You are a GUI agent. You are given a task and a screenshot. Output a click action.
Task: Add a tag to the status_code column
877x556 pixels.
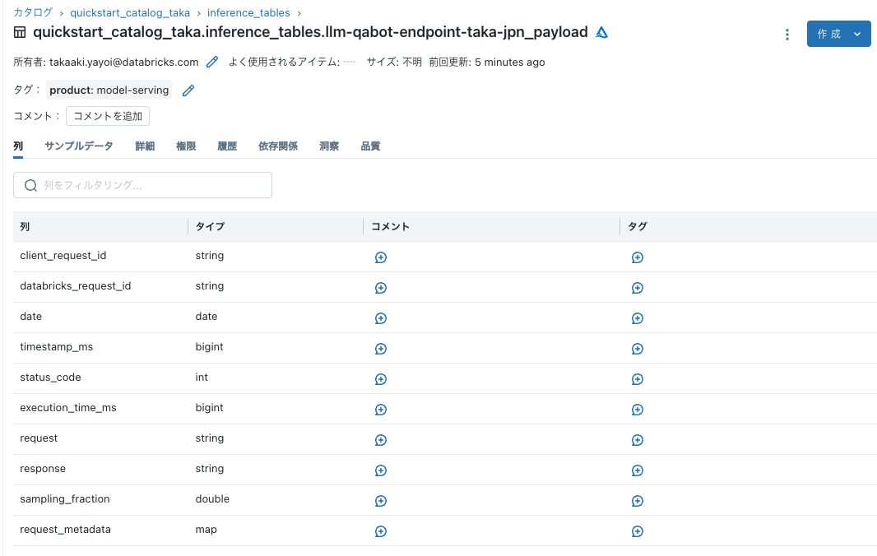click(637, 379)
